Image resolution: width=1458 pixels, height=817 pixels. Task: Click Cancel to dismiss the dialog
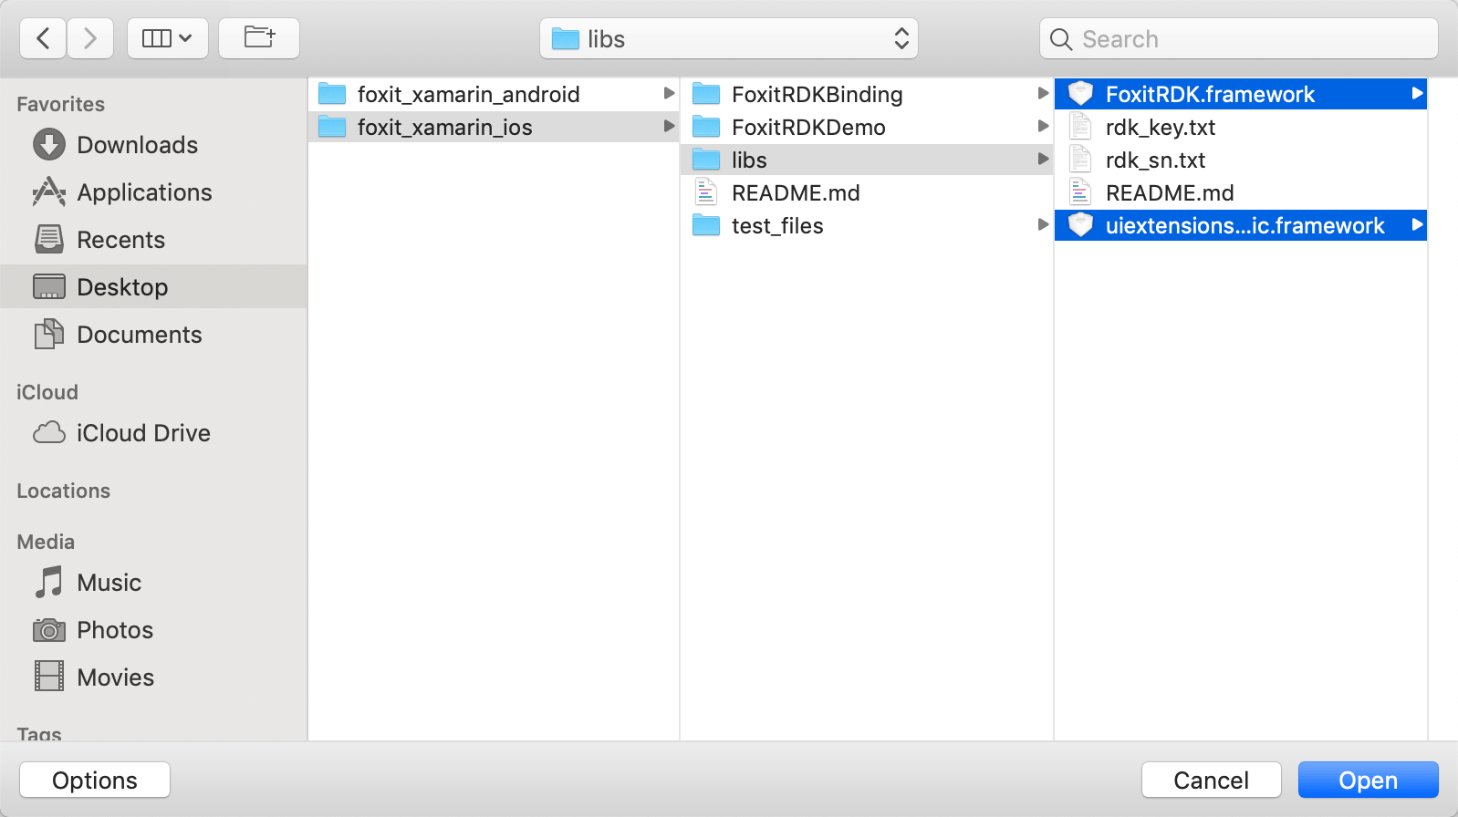1211,780
